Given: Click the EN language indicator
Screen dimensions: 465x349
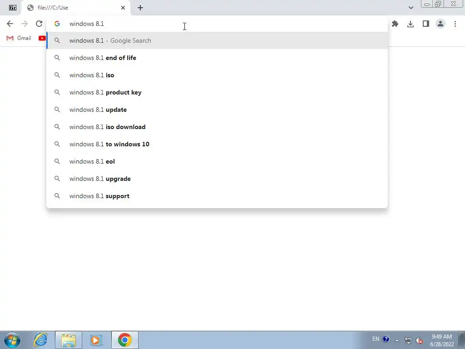Looking at the screenshot, I should [x=376, y=339].
